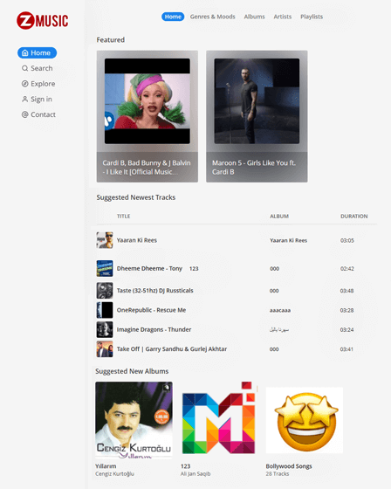Play the Yaaran Ki Rees track title
This screenshot has width=391, height=489.
(x=136, y=240)
